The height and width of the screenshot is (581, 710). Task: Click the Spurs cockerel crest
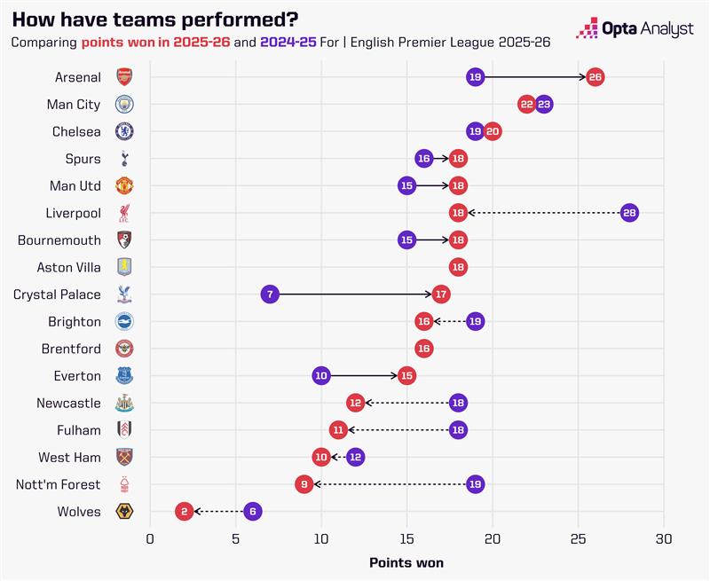(124, 159)
